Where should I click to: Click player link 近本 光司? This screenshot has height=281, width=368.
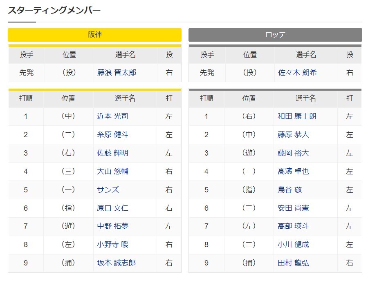pos(112,116)
